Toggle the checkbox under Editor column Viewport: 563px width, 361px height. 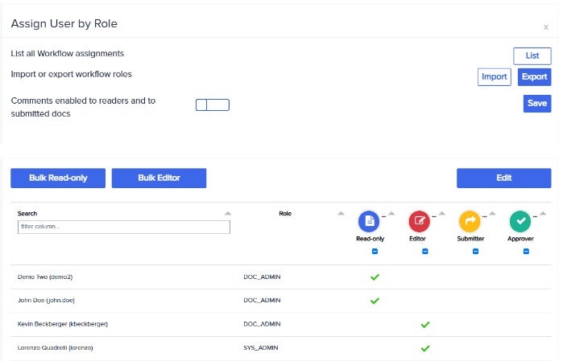pos(425,252)
